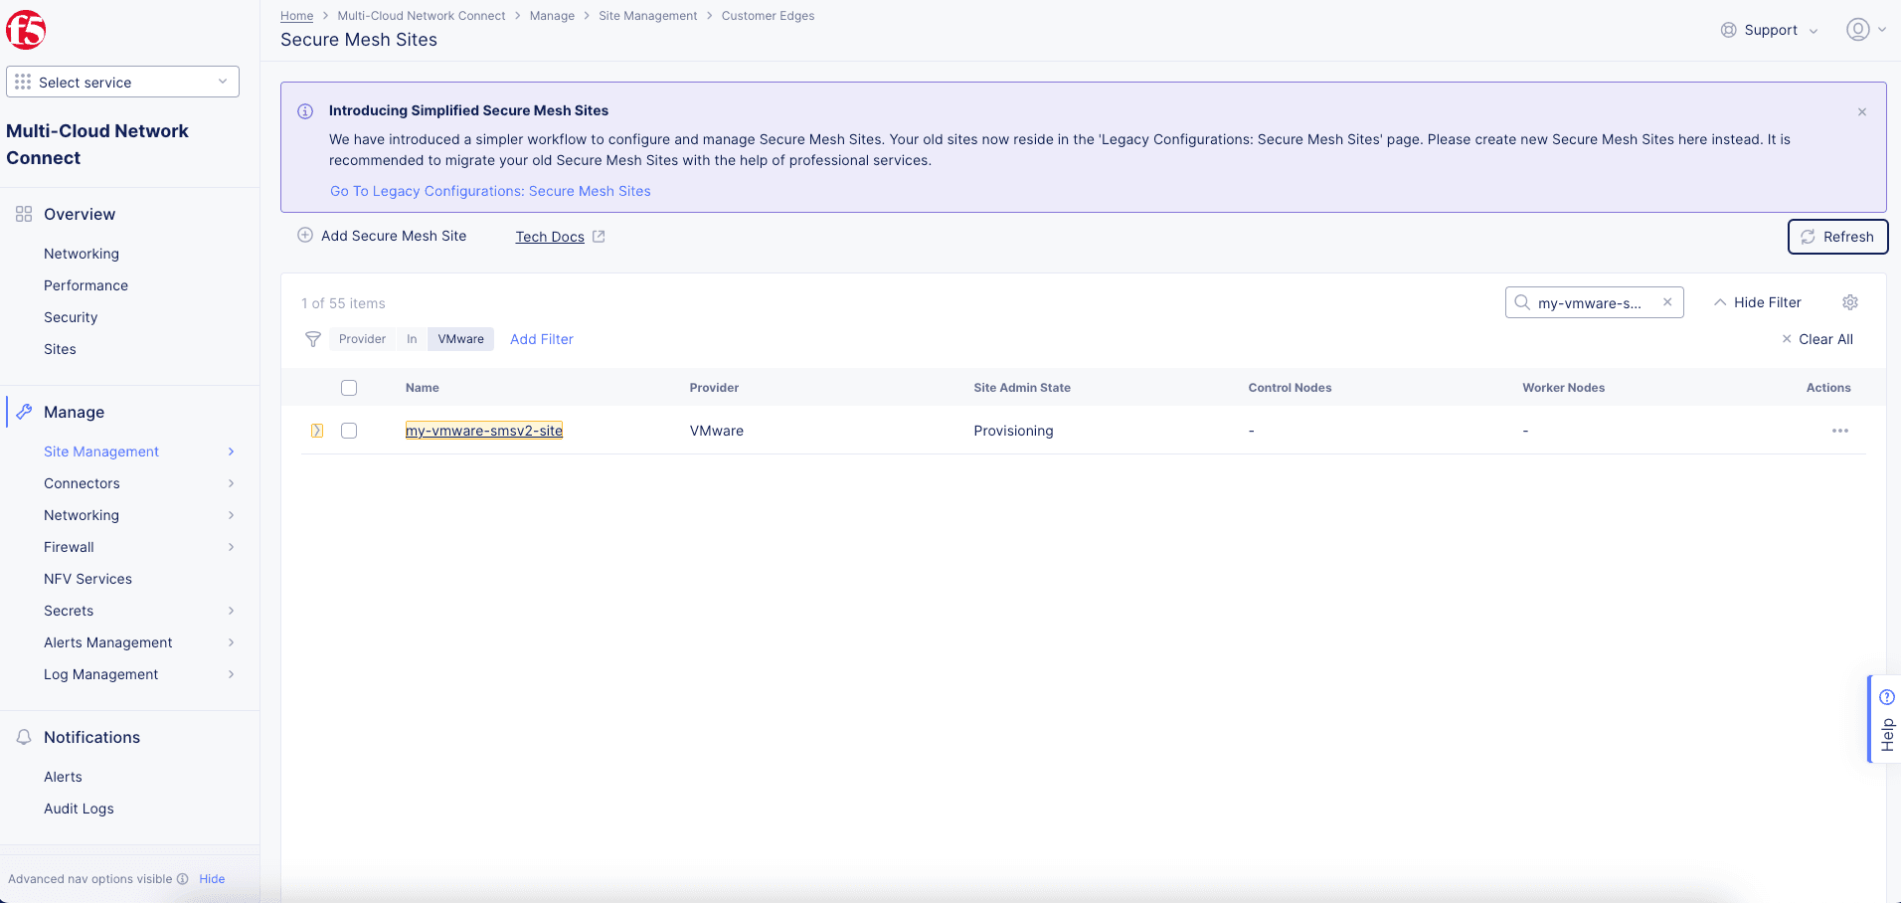Open NFV Services
The height and width of the screenshot is (903, 1901).
coord(87,579)
